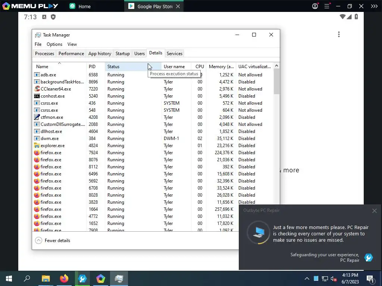Viewport: 382px width, 286px height.
Task: Open the View menu in Task Manager
Action: (x=72, y=44)
